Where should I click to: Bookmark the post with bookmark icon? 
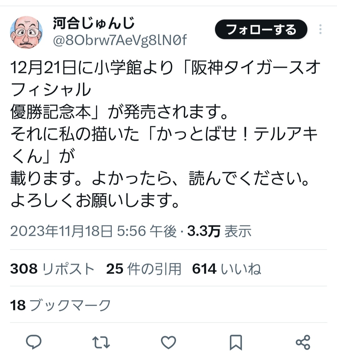[236, 342]
